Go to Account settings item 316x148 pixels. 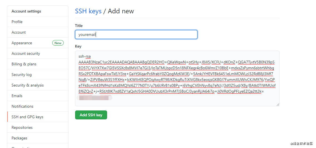pyautogui.click(x=19, y=32)
